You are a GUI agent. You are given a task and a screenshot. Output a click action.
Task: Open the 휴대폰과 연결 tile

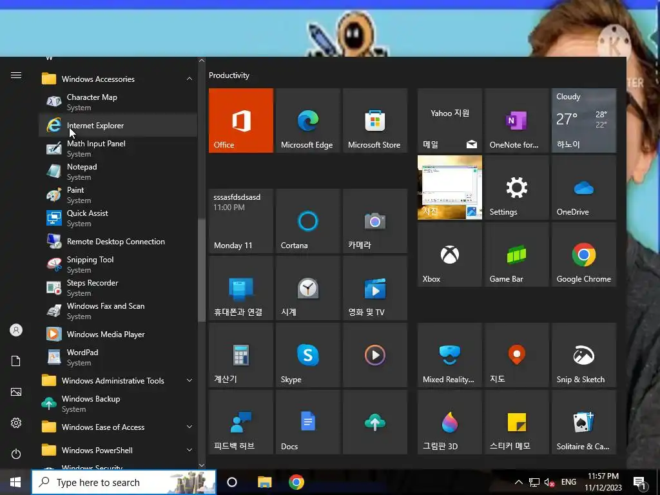click(241, 288)
